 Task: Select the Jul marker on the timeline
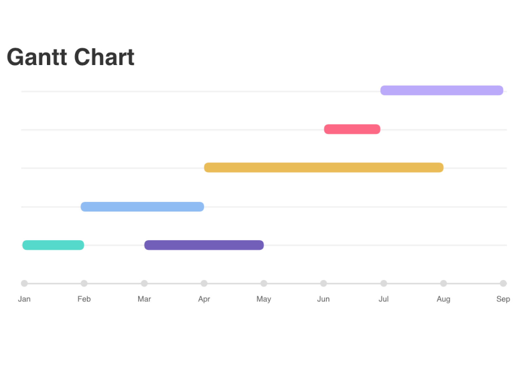pyautogui.click(x=384, y=283)
